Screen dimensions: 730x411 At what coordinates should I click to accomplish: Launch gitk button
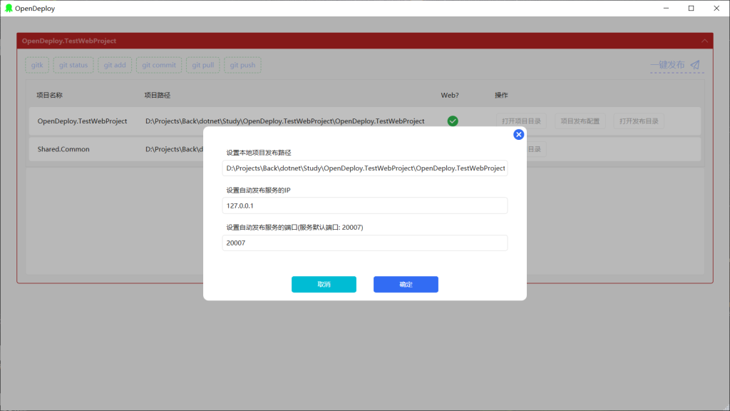pyautogui.click(x=37, y=65)
